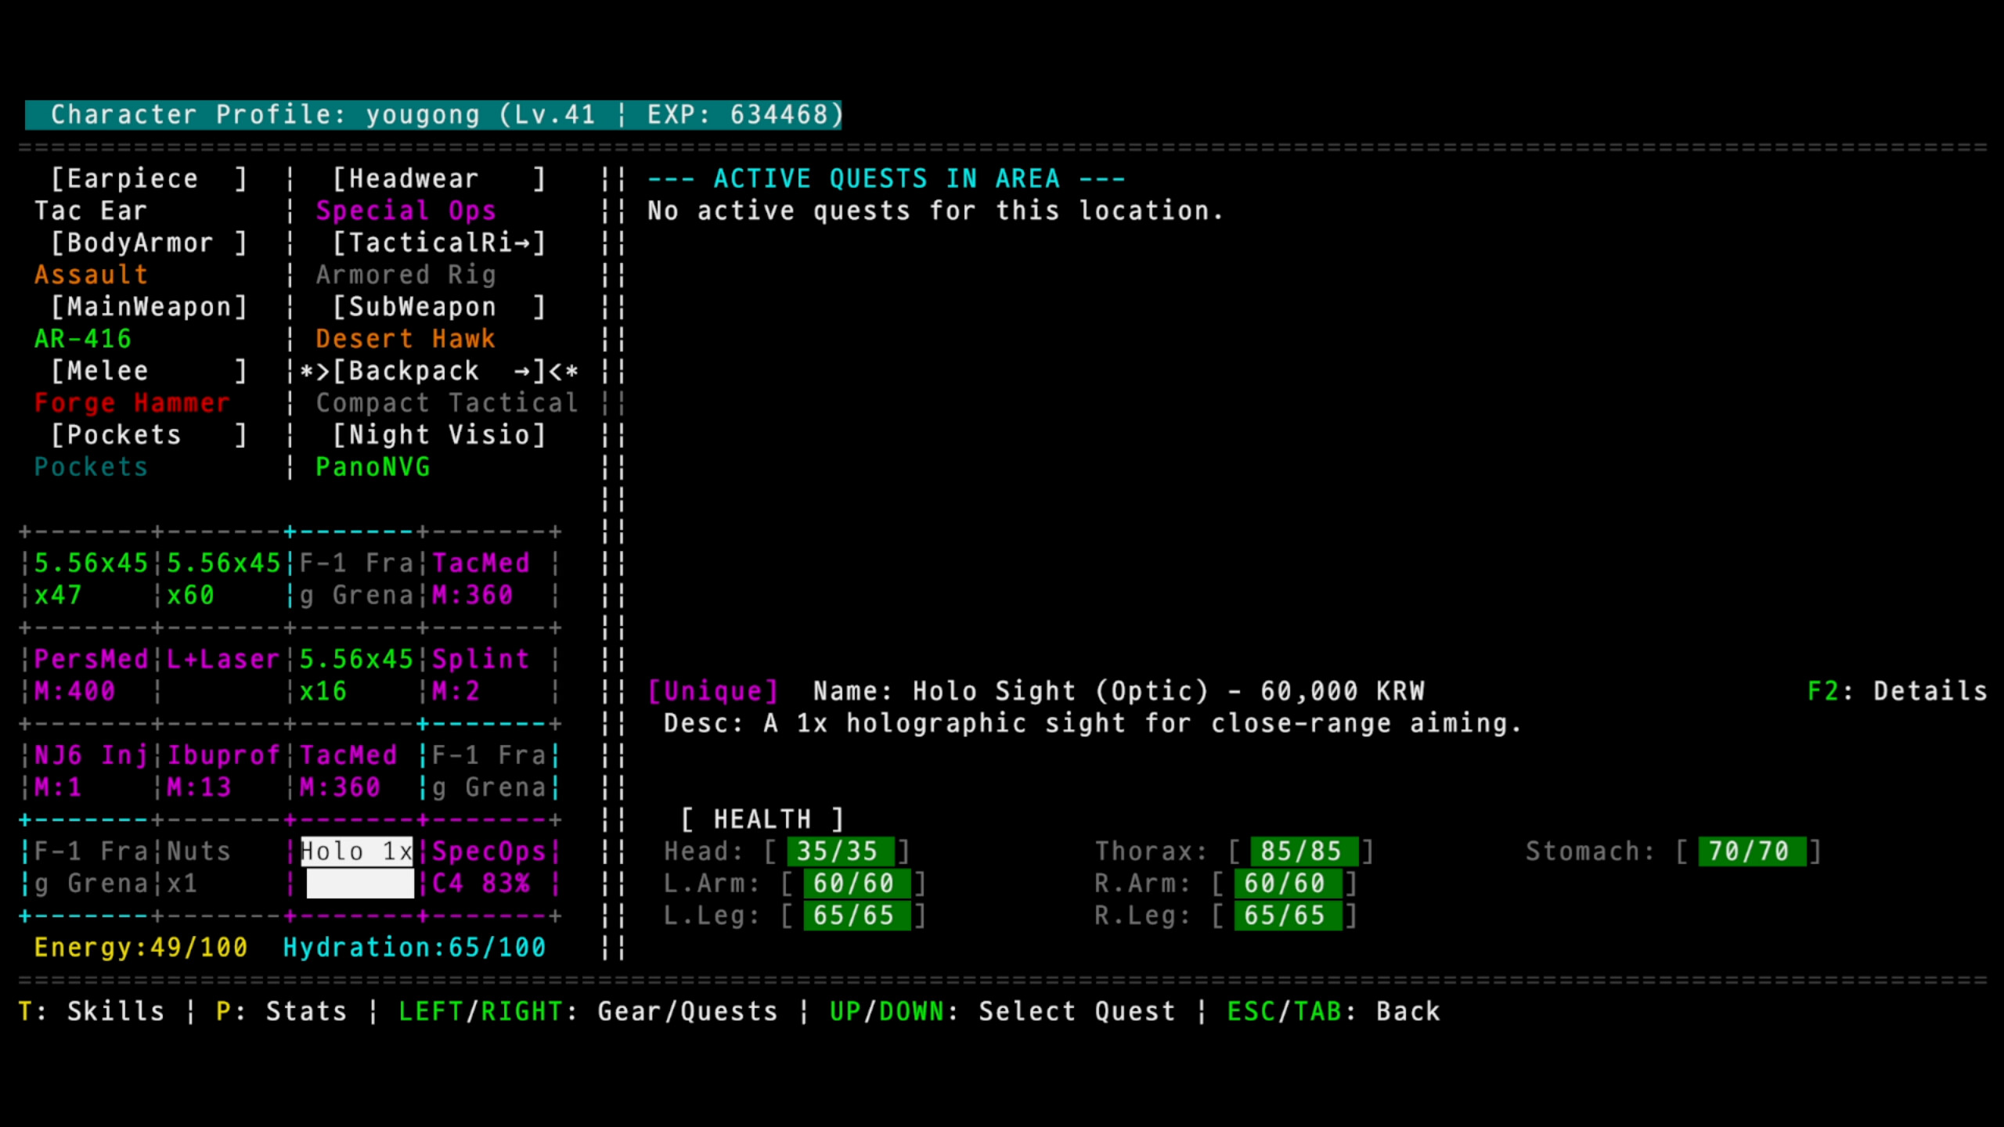Select the highlighted Holo 1x sight cell
Viewport: 2004px width, 1127px height.
tap(357, 868)
